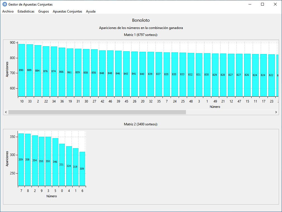The width and height of the screenshot is (282, 212).
Task: Click the value label 826 in Matriz 1
Action: [x=247, y=75]
